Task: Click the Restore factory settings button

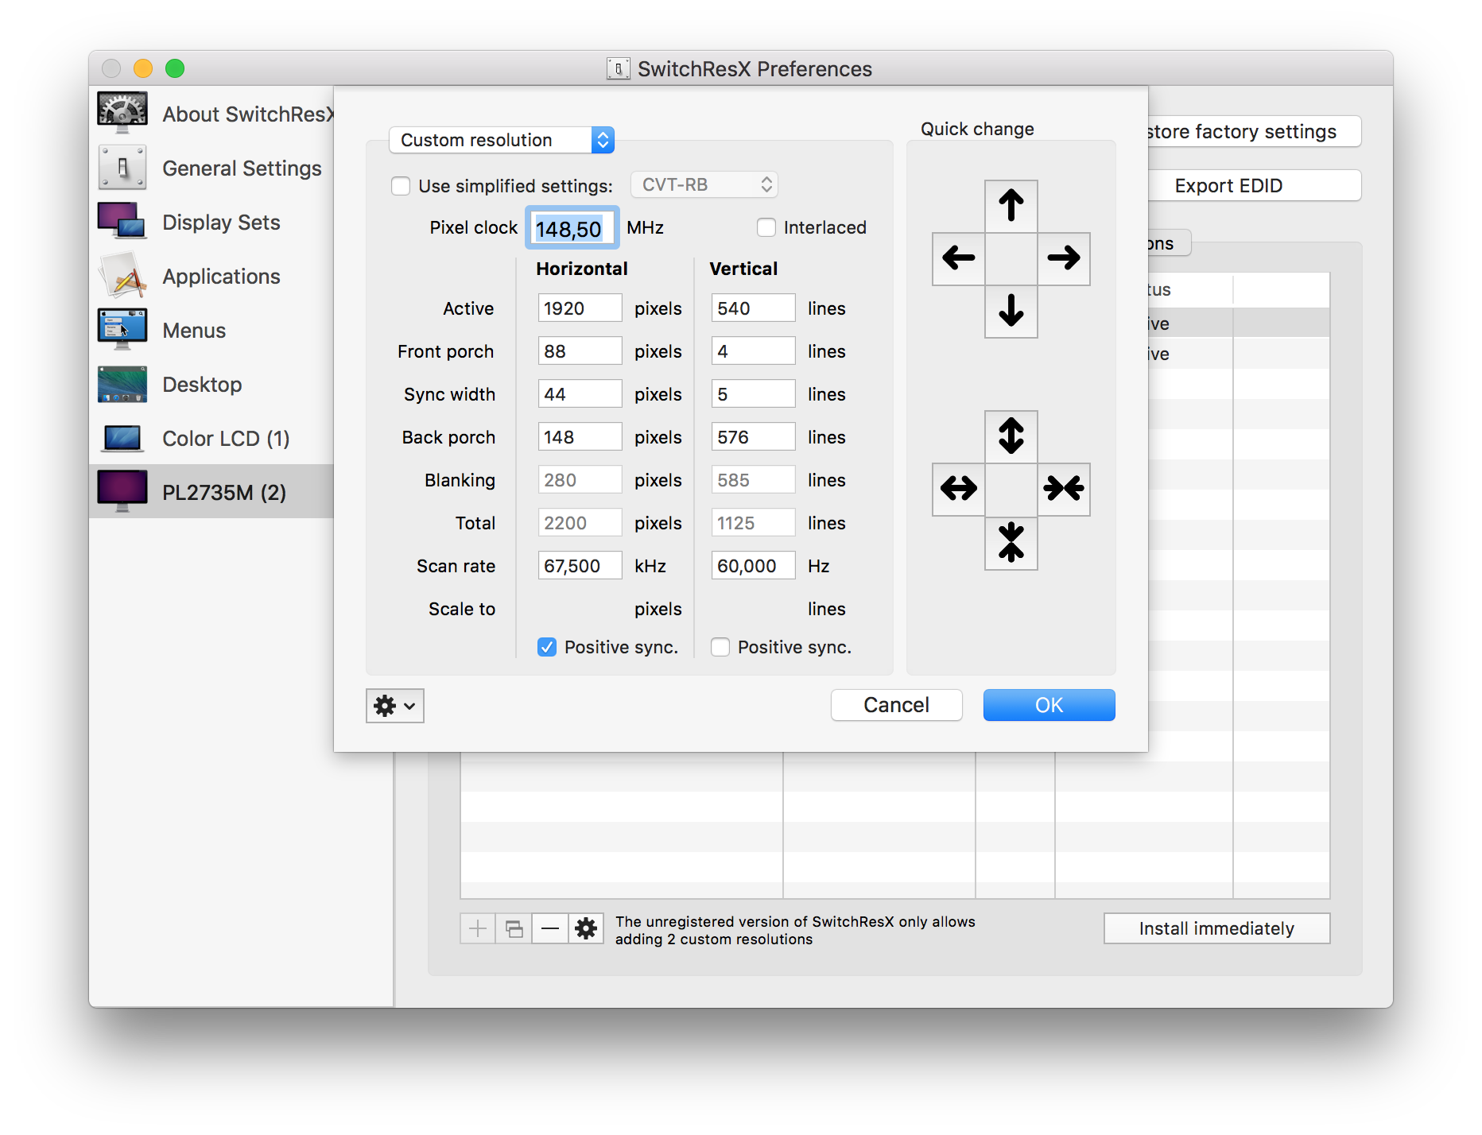Action: [x=1255, y=131]
